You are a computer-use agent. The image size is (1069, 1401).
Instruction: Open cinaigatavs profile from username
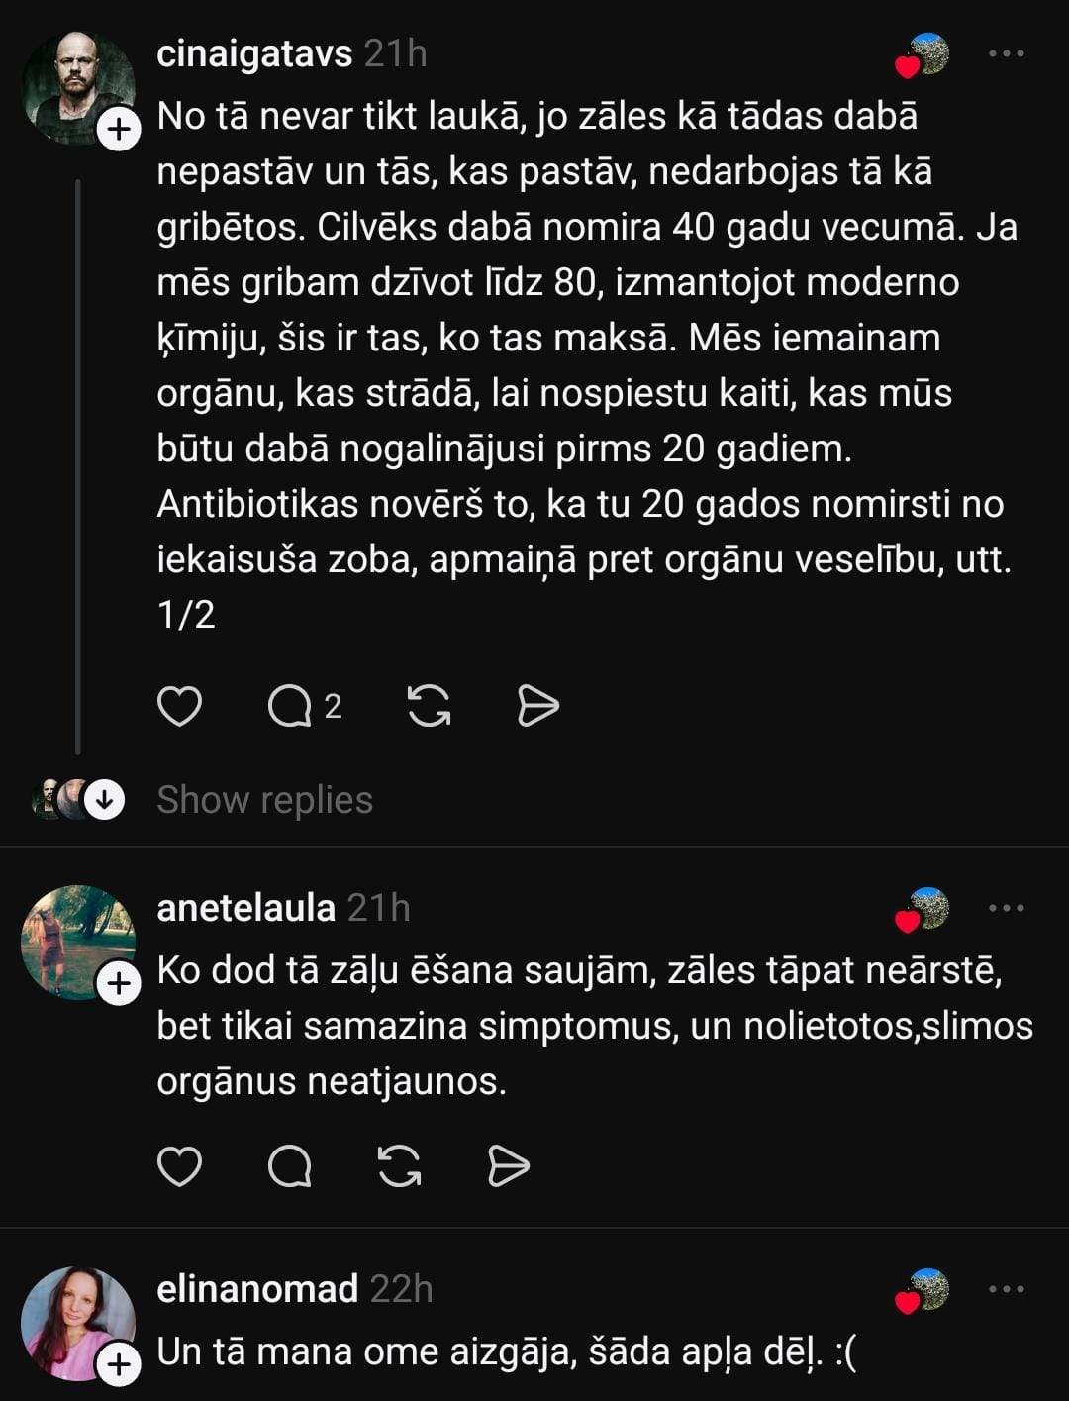[x=254, y=53]
